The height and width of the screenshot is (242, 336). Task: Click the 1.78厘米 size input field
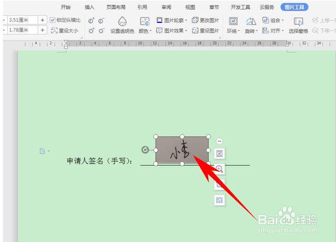pos(23,30)
